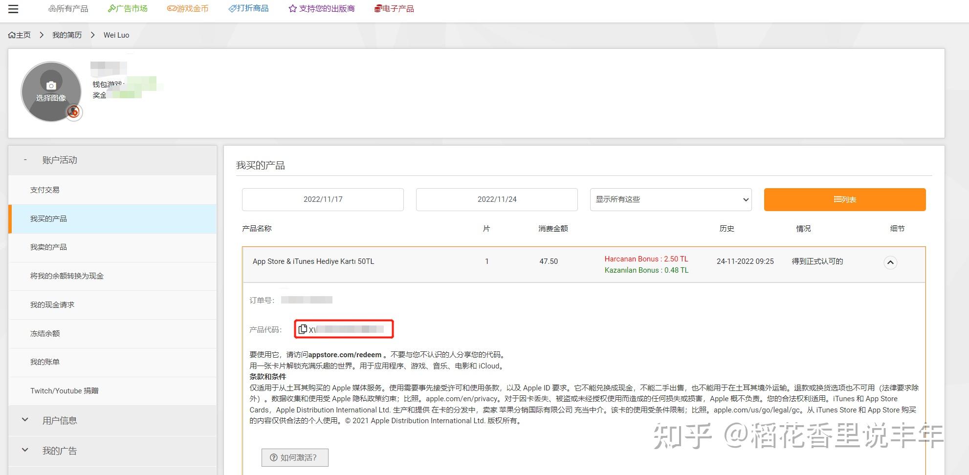
Task: Collapse the 账户活动 section
Action: coord(112,160)
